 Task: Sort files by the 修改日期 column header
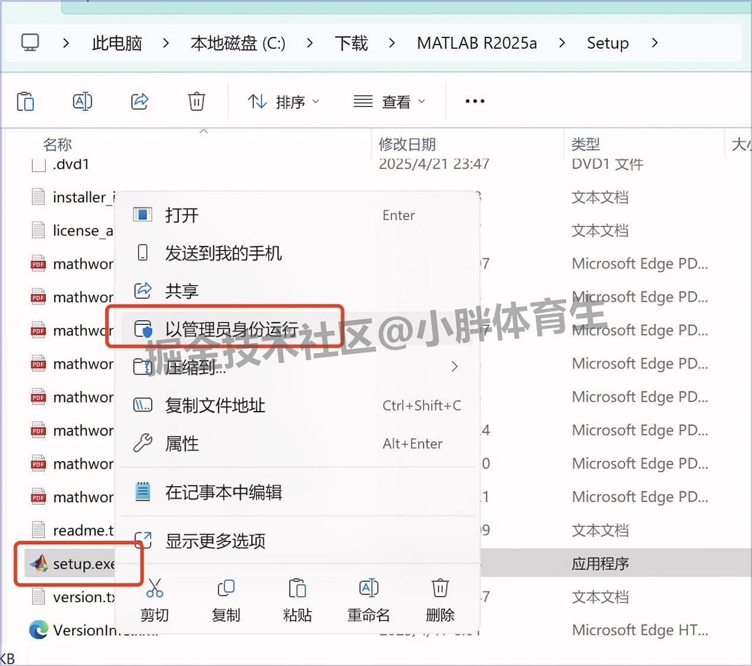point(407,144)
